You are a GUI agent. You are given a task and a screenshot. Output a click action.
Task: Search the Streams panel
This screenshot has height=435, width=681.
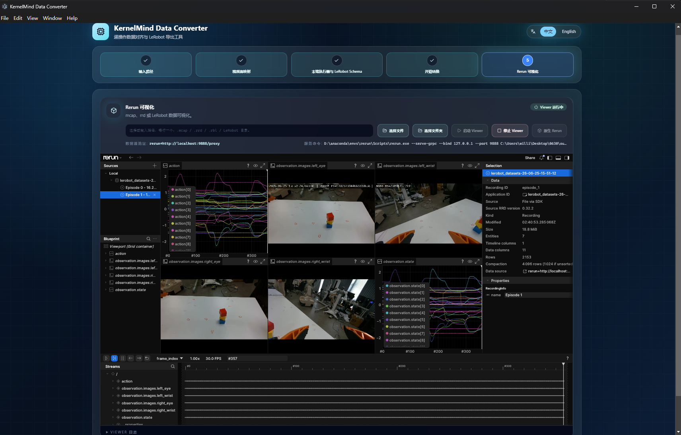(173, 367)
